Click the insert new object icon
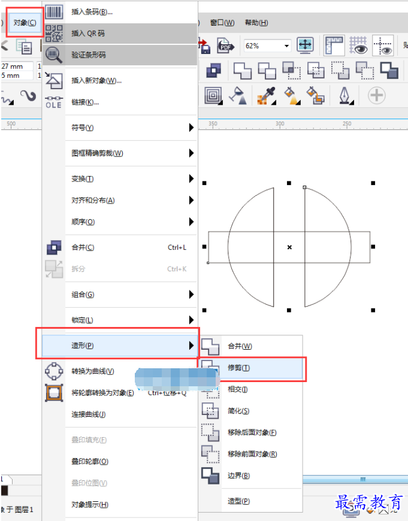The width and height of the screenshot is (408, 521). coord(54,80)
